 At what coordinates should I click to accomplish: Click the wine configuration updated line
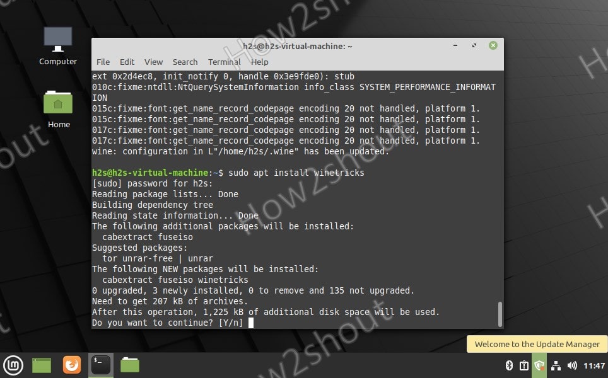coord(240,151)
